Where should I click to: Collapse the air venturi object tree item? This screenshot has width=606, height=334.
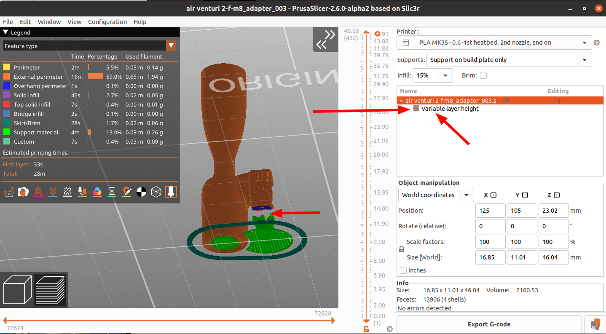[x=401, y=101]
